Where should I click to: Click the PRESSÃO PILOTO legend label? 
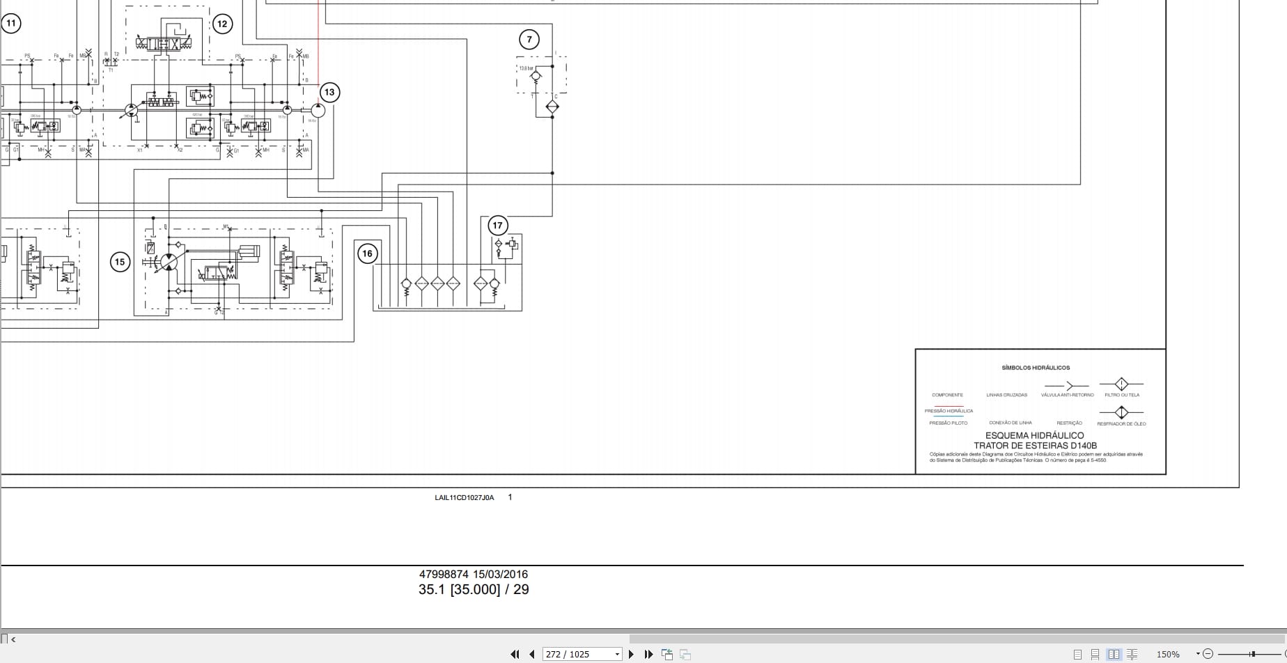[x=949, y=423]
